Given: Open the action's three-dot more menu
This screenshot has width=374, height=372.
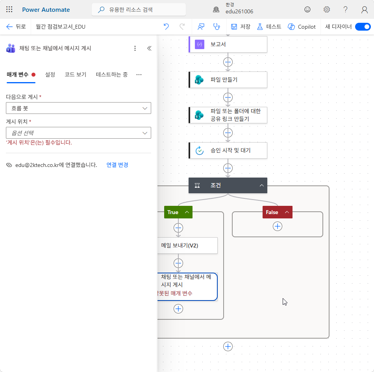Looking at the screenshot, I should coord(135,48).
